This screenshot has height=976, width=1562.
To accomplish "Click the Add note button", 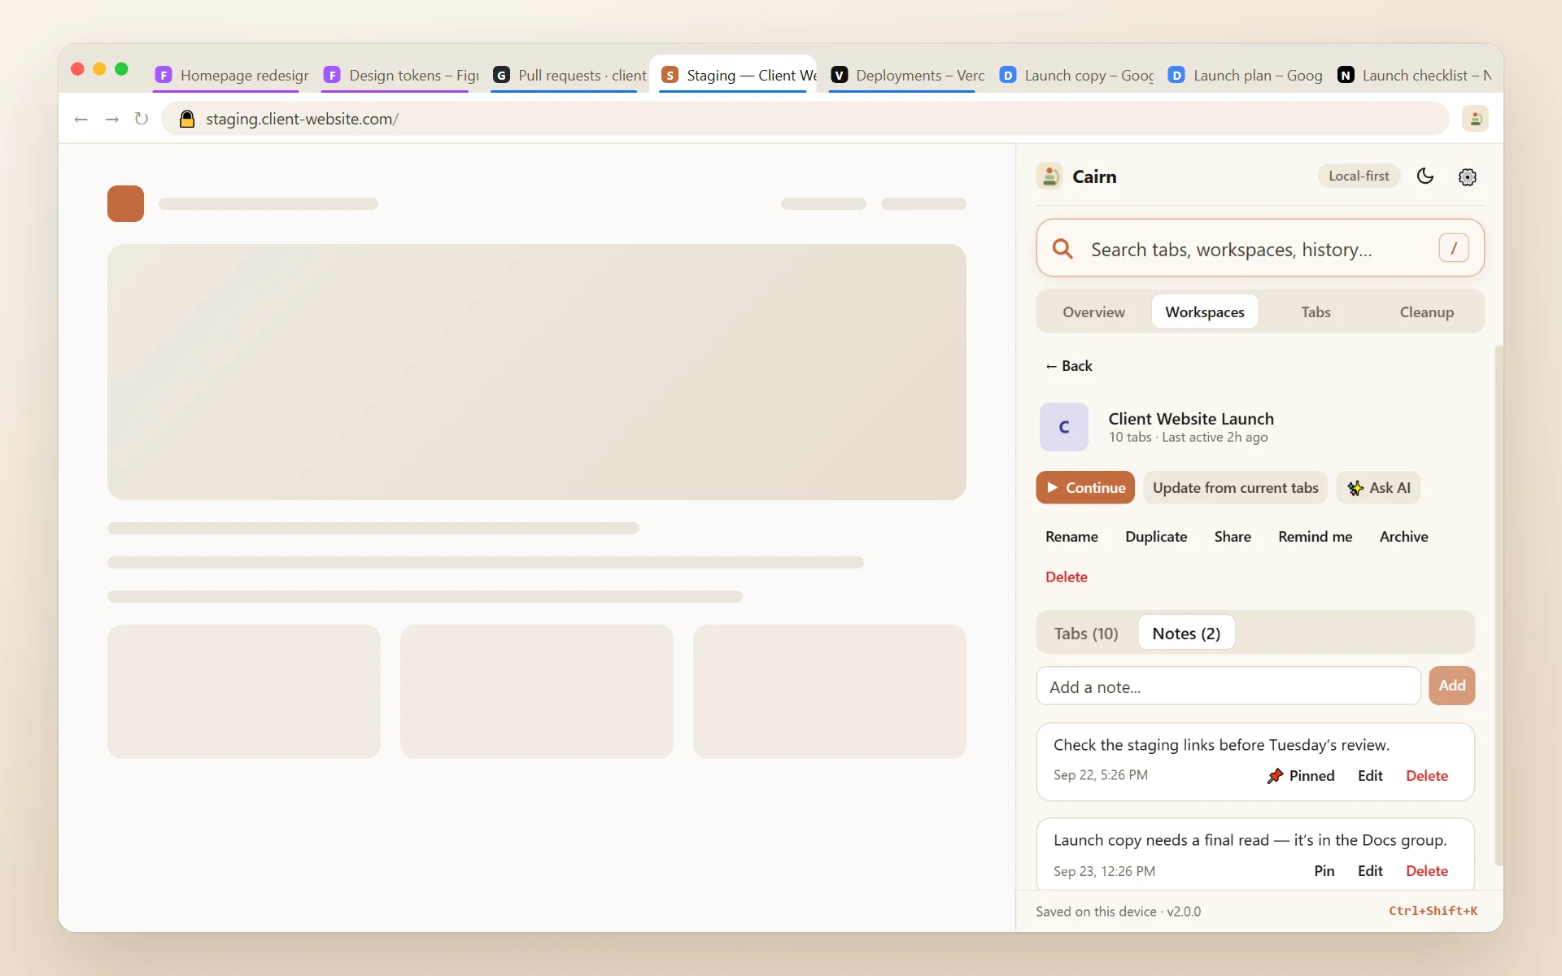I will (x=1451, y=686).
